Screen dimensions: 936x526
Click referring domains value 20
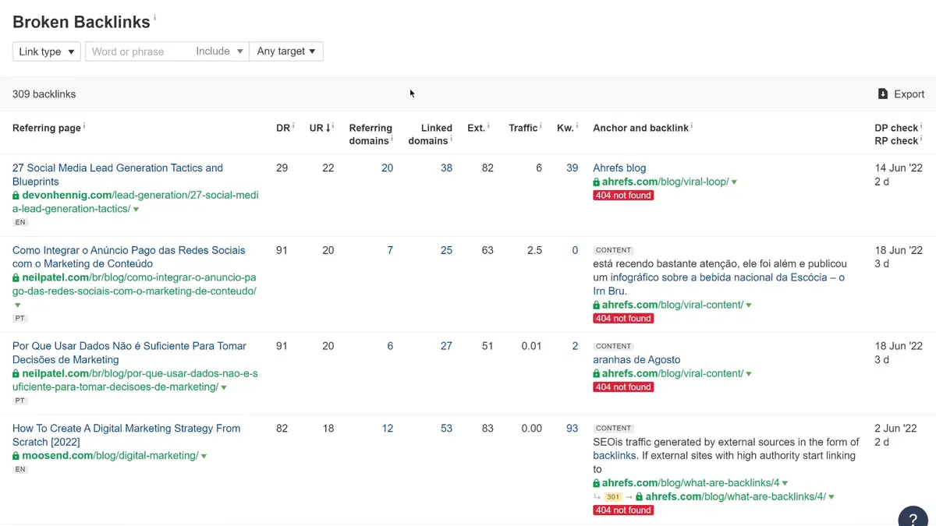click(x=387, y=168)
